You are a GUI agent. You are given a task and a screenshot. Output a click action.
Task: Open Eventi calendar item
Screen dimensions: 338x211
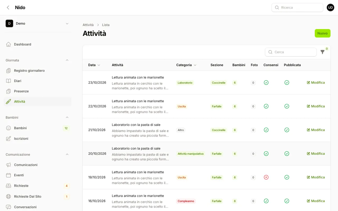click(37, 175)
